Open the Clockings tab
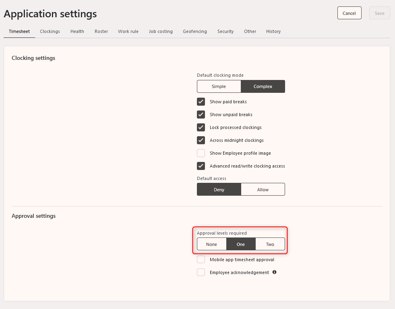Screen dimensions: 395x309 50,31
